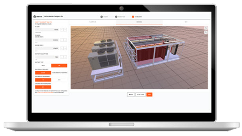Click the Start Over button
This screenshot has width=242, height=136.
pyautogui.click(x=140, y=95)
